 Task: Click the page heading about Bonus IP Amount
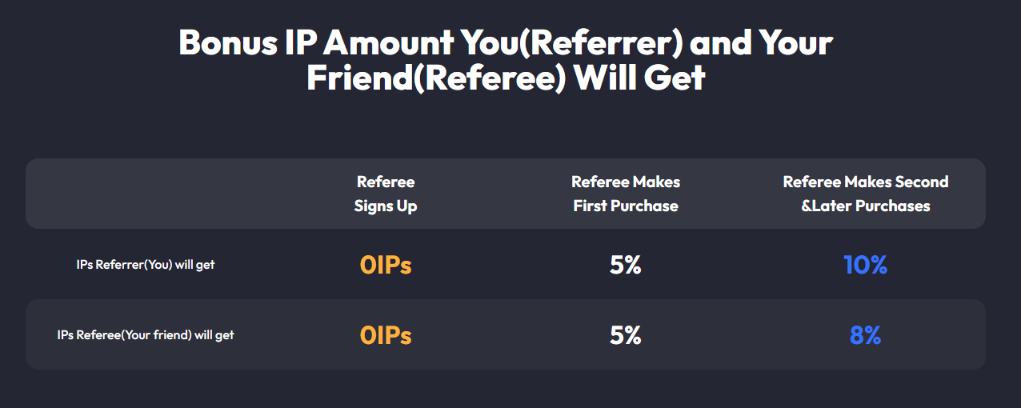click(x=506, y=60)
